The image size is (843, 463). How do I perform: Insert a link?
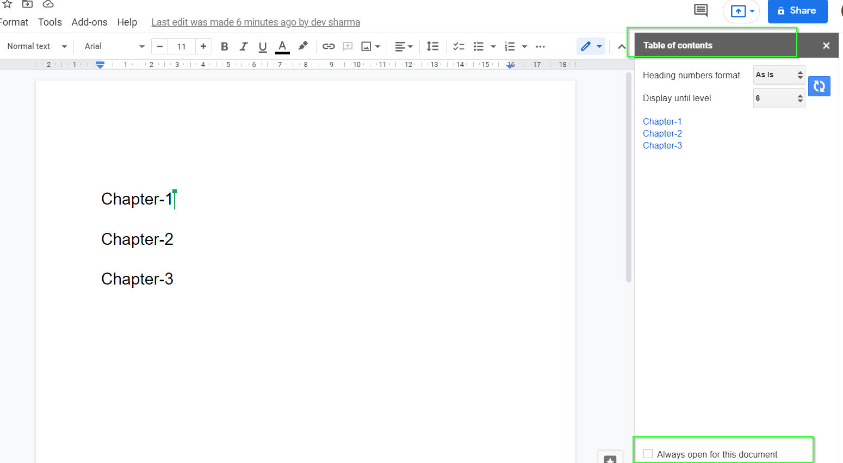(328, 46)
